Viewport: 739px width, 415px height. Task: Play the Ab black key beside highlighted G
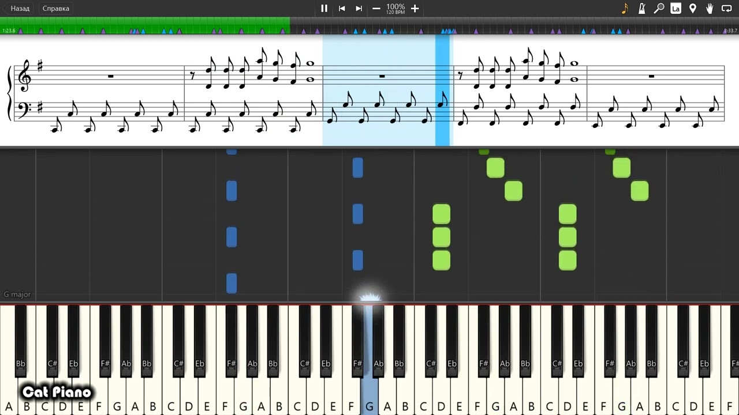tap(378, 340)
